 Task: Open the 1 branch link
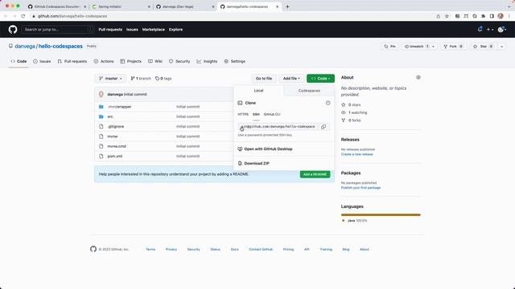point(141,79)
